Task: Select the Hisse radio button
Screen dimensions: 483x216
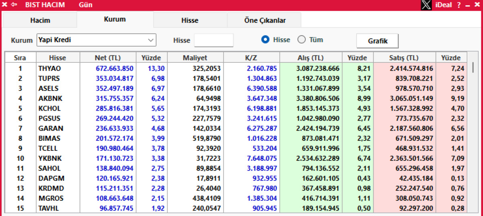Action: click(265, 40)
